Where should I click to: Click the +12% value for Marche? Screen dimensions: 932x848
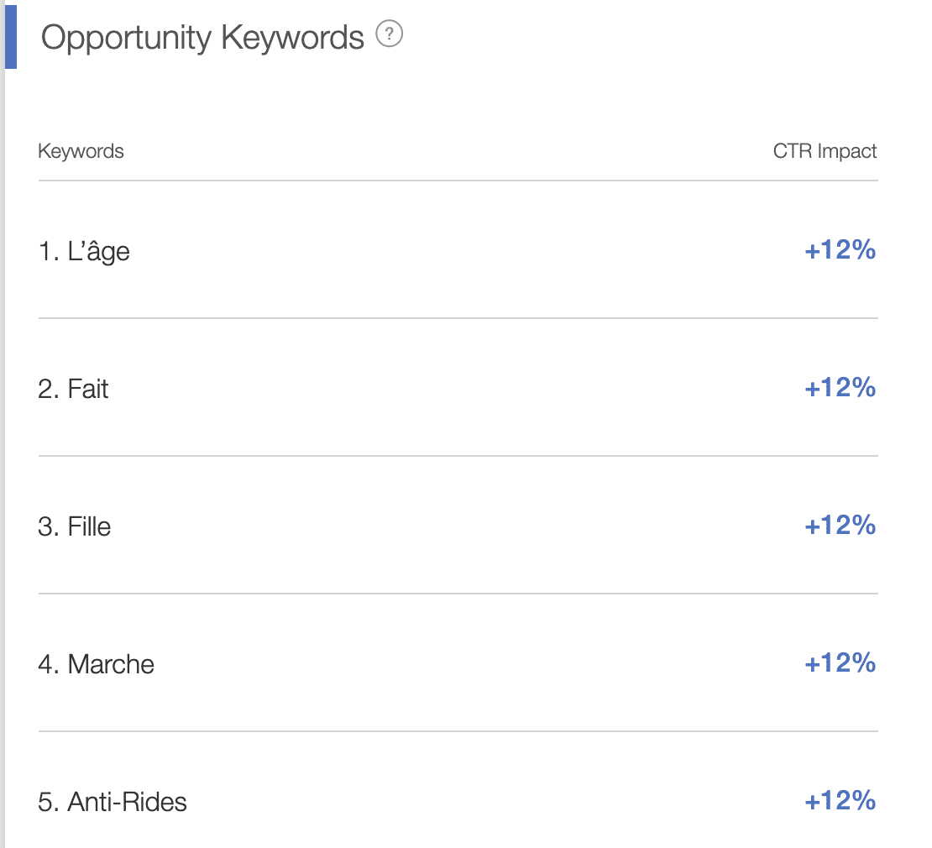pos(840,663)
